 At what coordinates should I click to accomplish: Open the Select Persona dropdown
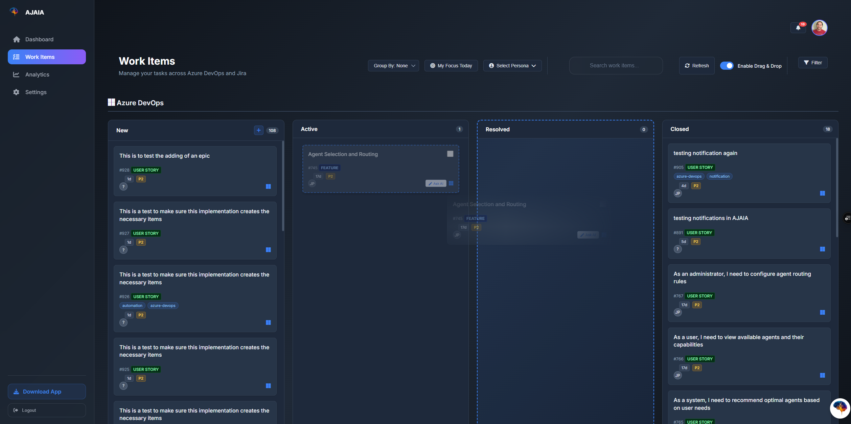click(512, 66)
